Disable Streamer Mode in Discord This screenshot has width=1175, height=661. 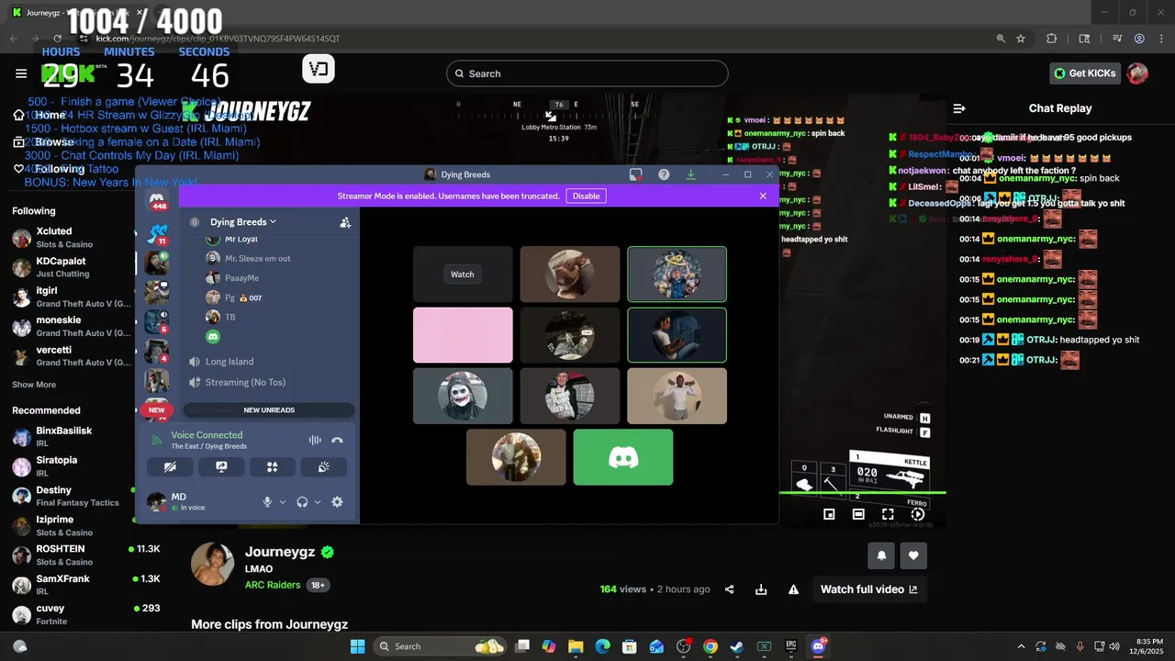[586, 196]
